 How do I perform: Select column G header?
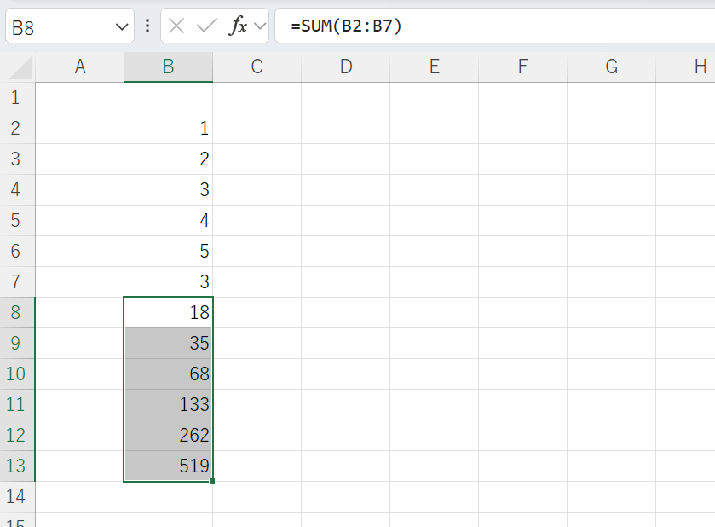coord(611,67)
